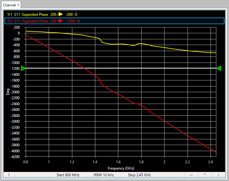
Task: Click Tr1 reference value -200
Action: [69, 14]
